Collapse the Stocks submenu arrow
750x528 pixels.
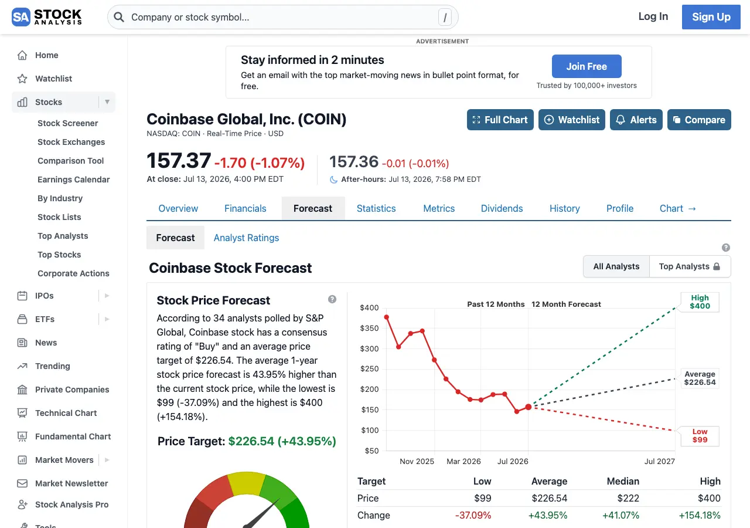pos(107,102)
